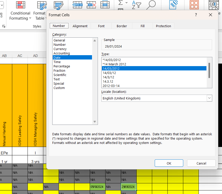This screenshot has width=222, height=194.
Task: Click the Delete cells icon
Action: tap(91, 5)
